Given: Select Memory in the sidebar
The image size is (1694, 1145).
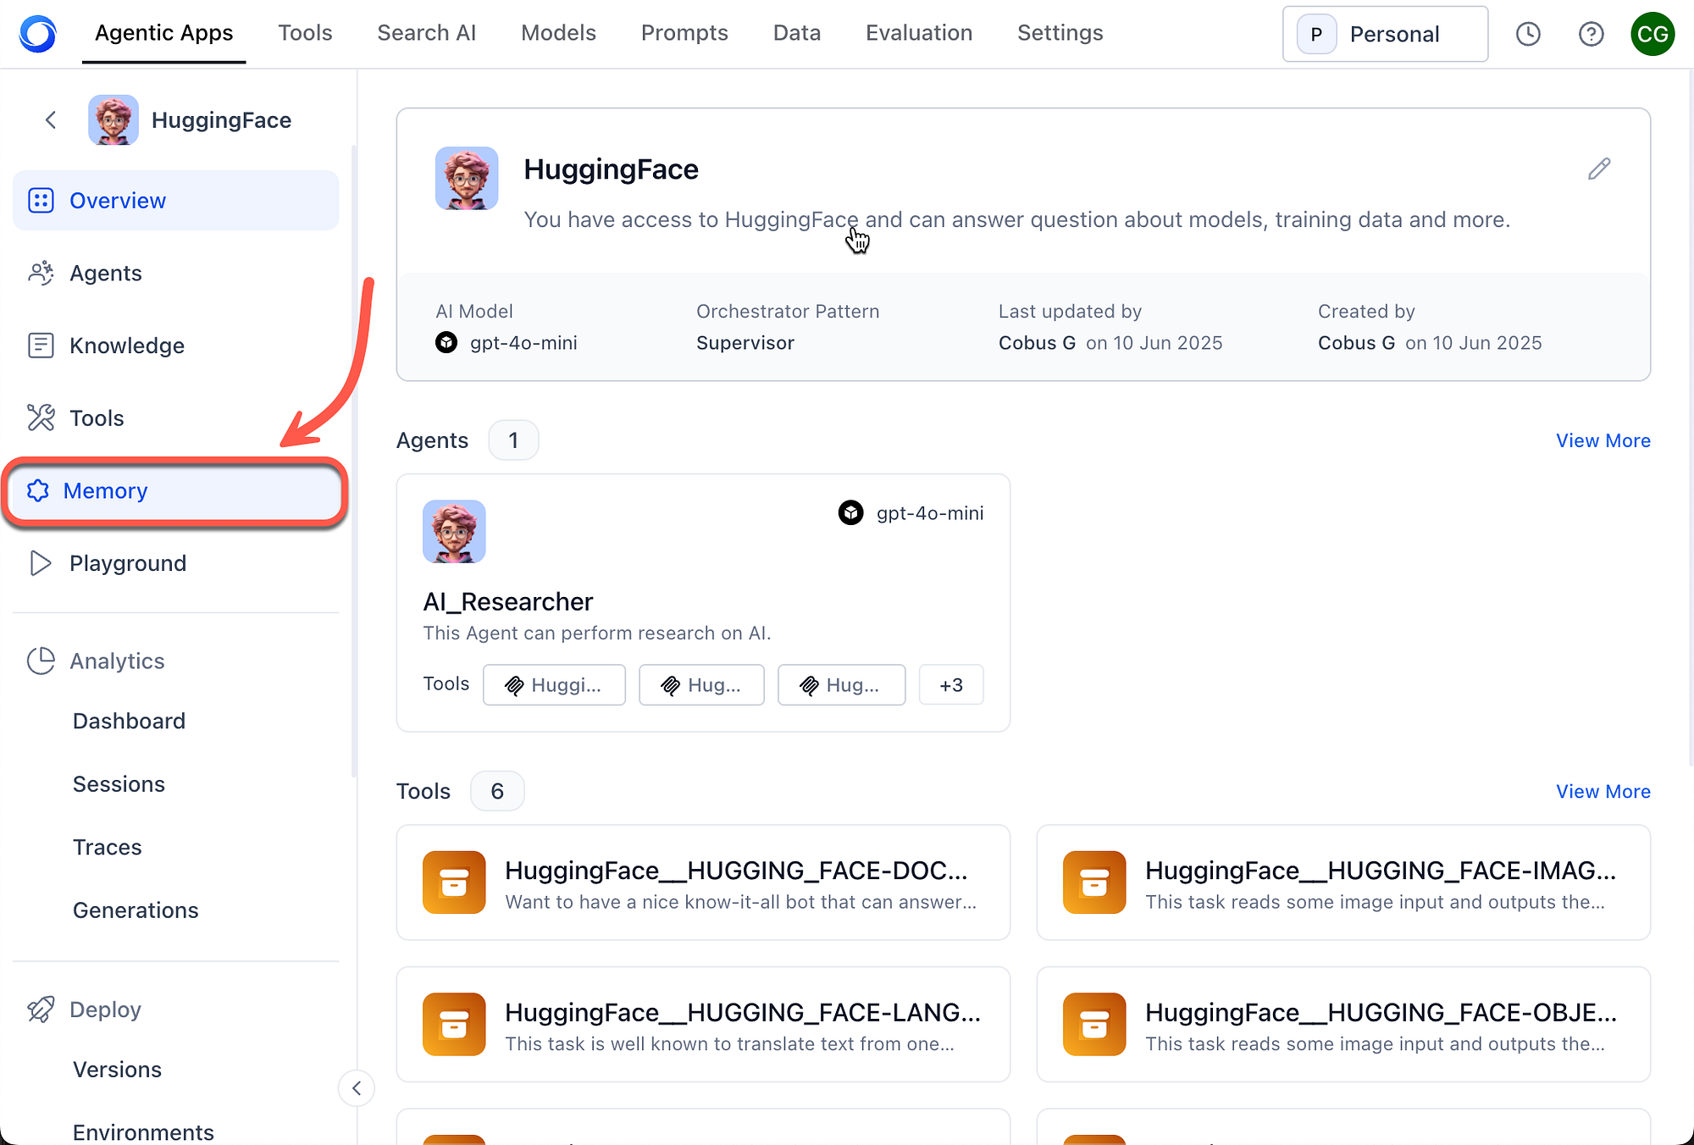Looking at the screenshot, I should pyautogui.click(x=105, y=491).
